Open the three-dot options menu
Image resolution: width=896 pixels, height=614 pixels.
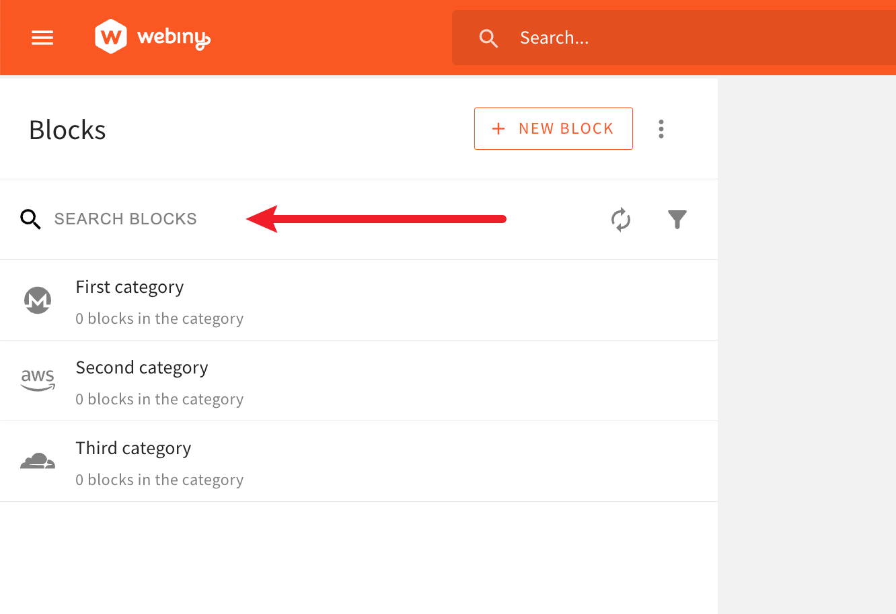click(661, 128)
